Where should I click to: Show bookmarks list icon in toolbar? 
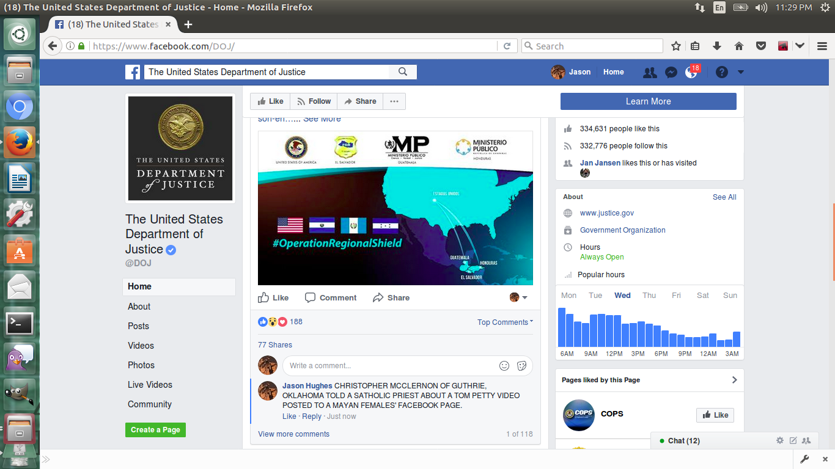[x=695, y=46]
